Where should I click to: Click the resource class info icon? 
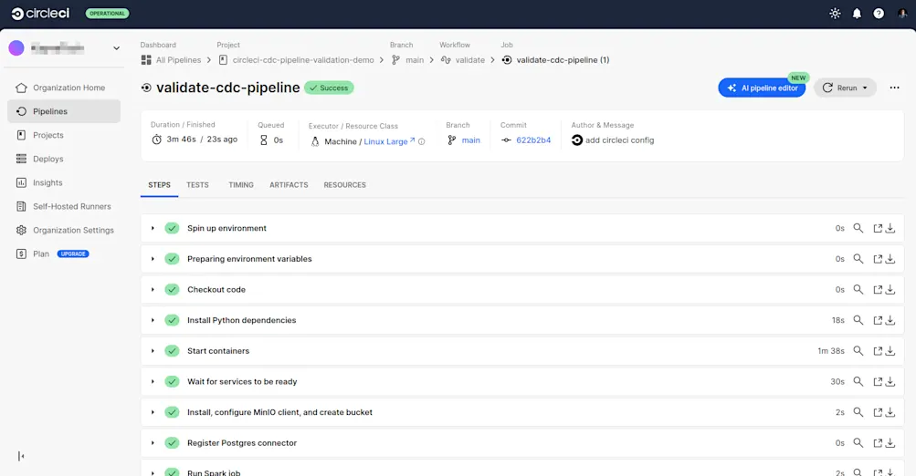pyautogui.click(x=422, y=141)
